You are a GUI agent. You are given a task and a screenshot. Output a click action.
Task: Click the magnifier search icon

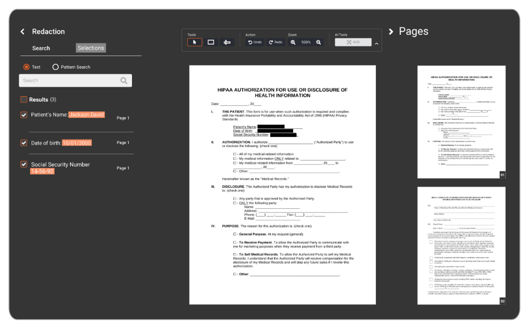[x=124, y=80]
